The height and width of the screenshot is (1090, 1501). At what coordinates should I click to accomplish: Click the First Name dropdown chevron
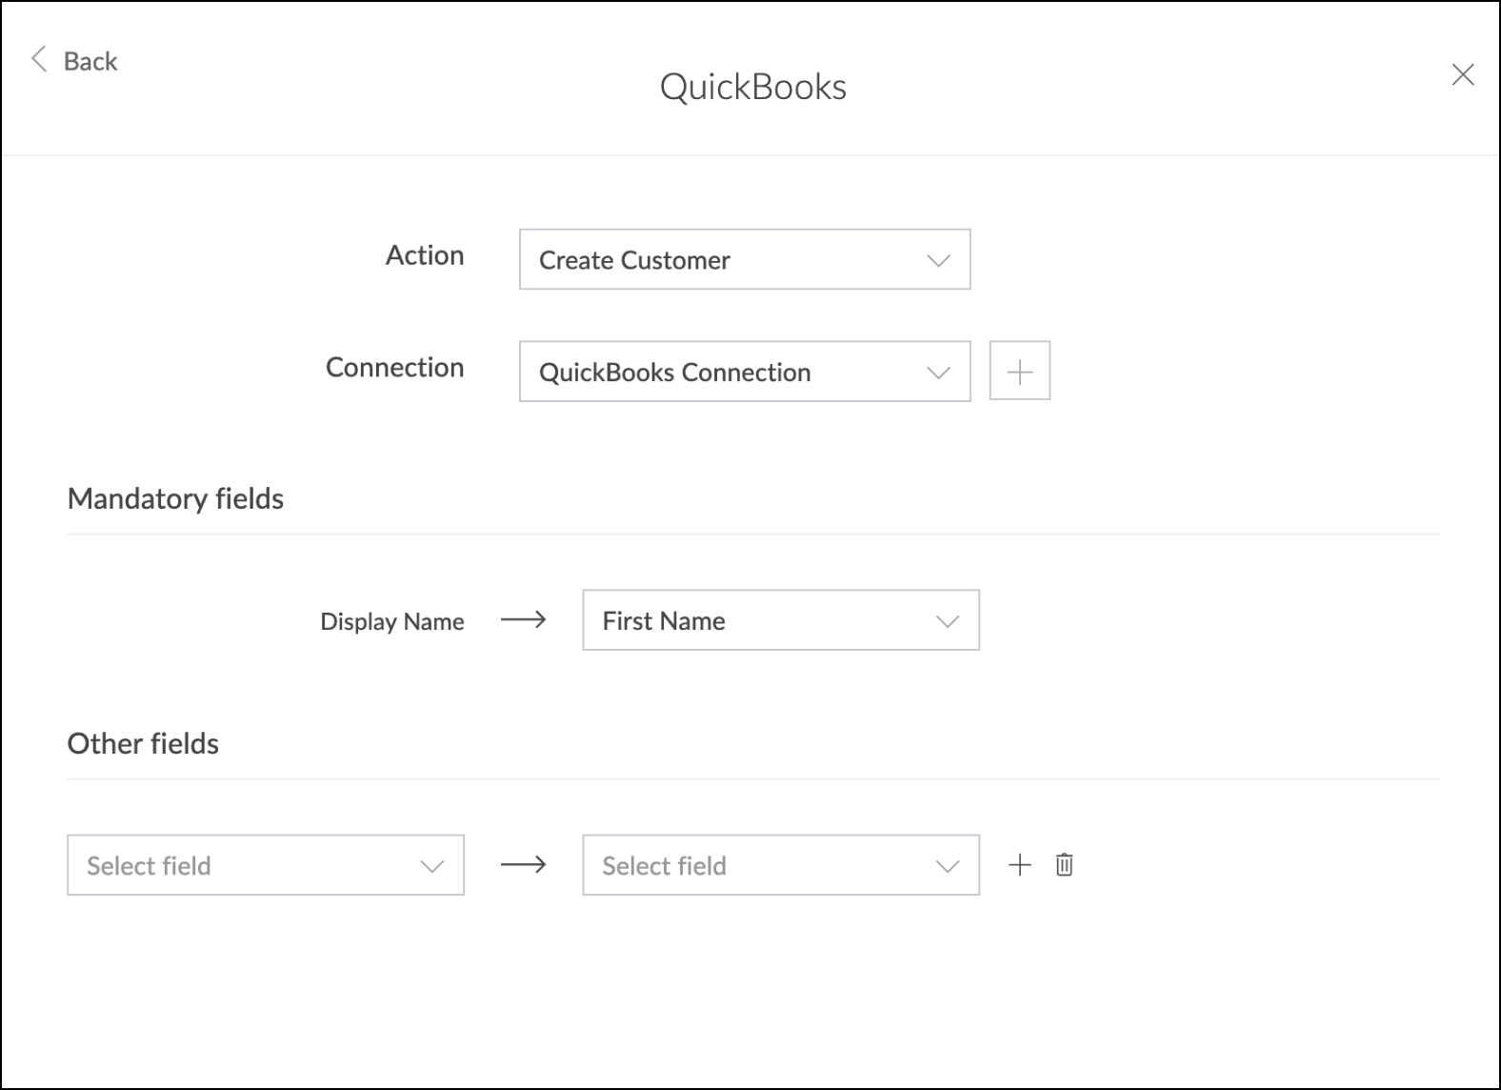click(x=948, y=621)
